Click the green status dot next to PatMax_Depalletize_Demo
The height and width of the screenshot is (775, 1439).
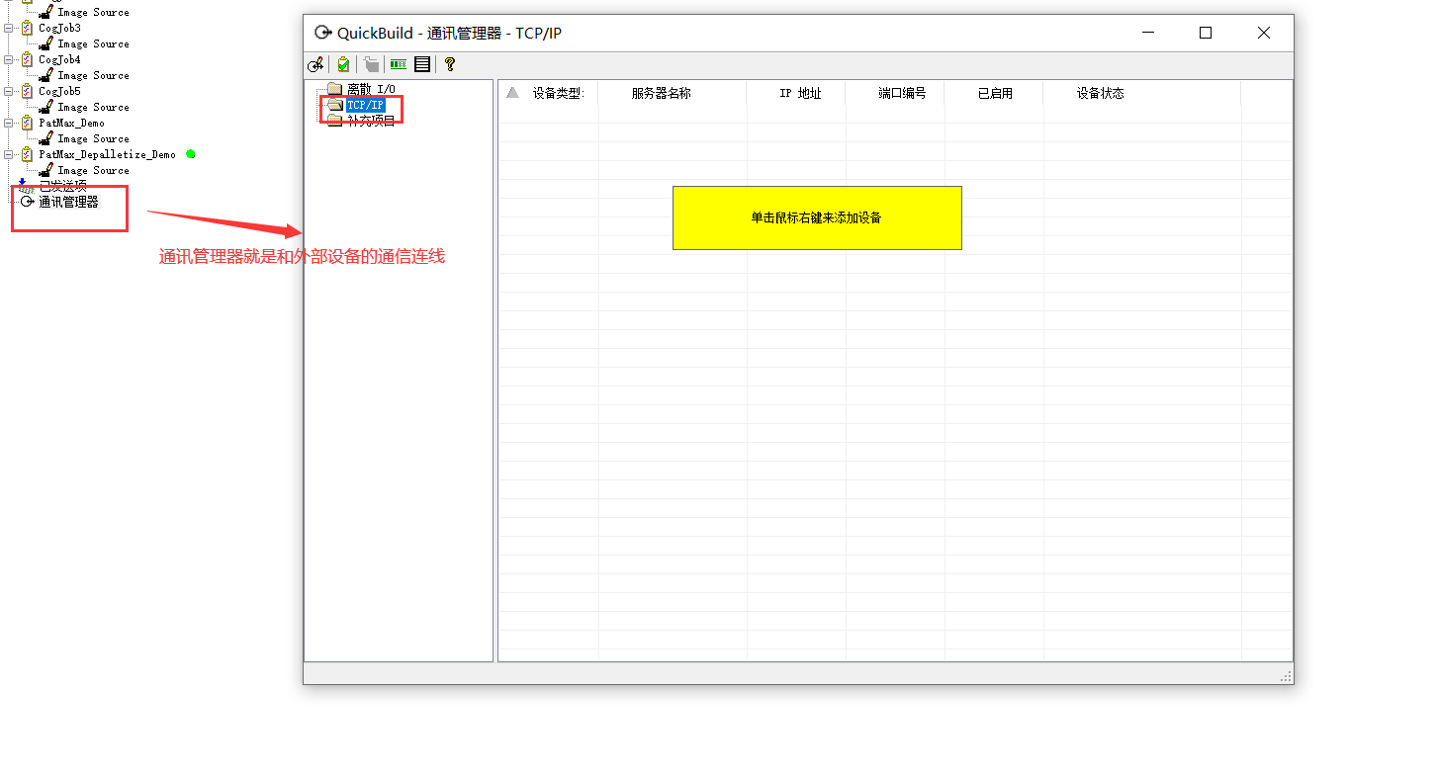pyautogui.click(x=191, y=154)
